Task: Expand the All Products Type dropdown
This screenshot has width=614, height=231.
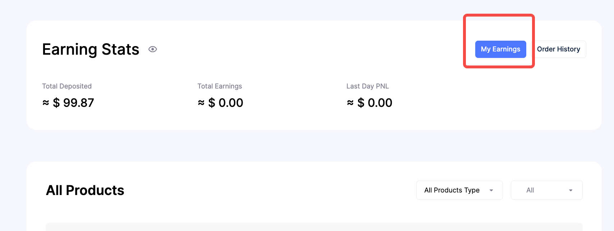Action: (x=452, y=190)
